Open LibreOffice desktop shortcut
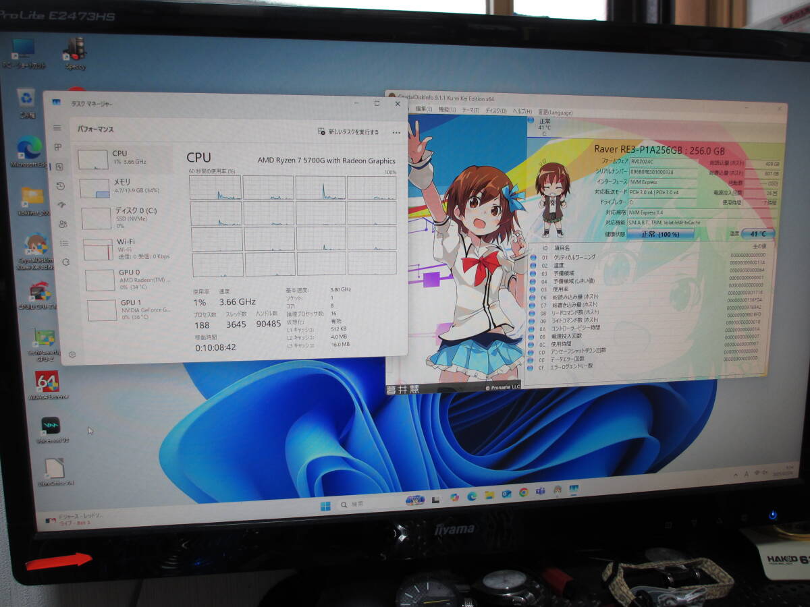The height and width of the screenshot is (607, 810). 56,472
